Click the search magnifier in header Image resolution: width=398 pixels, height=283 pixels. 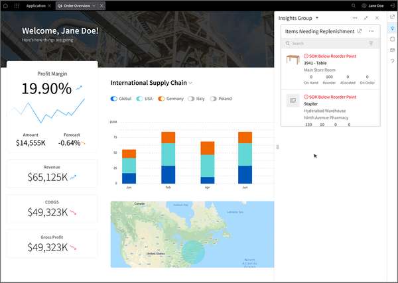(354, 5)
